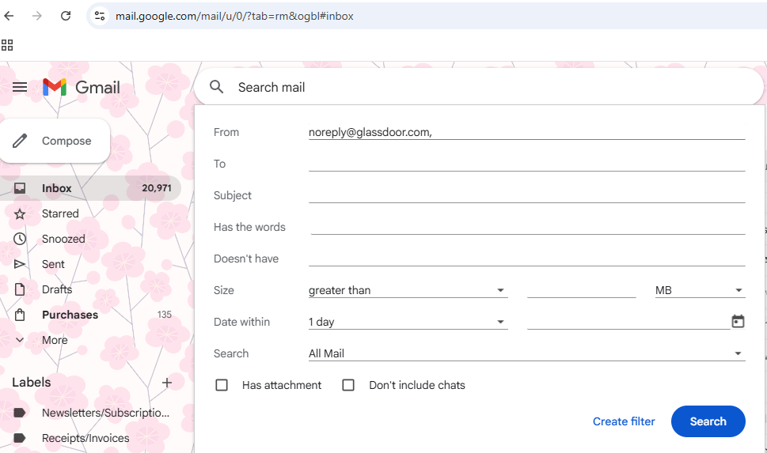This screenshot has height=453, width=767.
Task: Expand the Date within 1 day dropdown
Action: tap(408, 322)
